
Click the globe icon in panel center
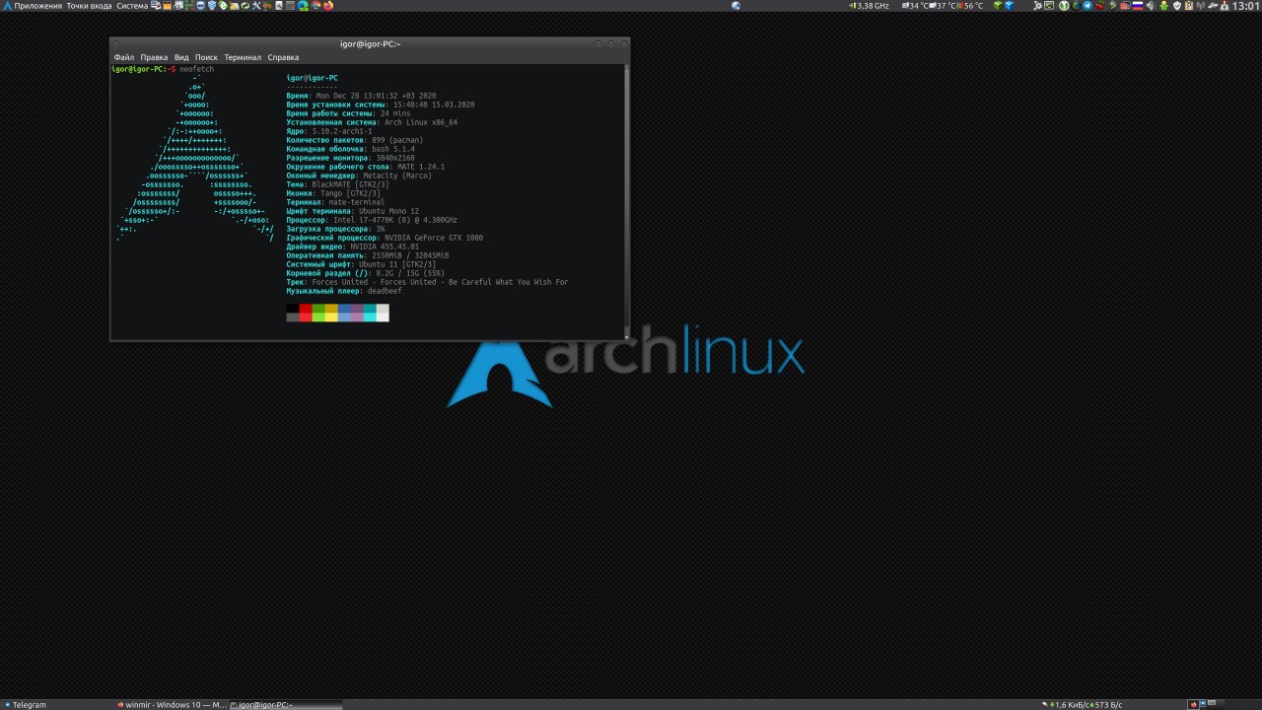(x=736, y=6)
